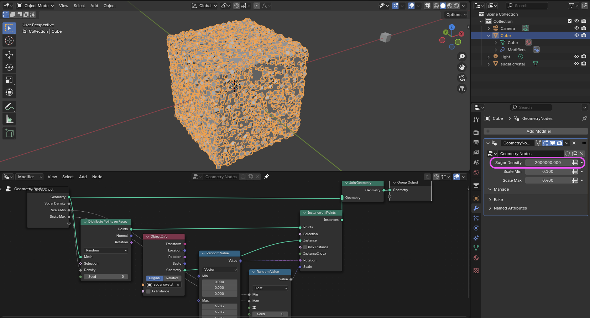
Task: Toggle camera view in viewport
Action: (x=462, y=78)
